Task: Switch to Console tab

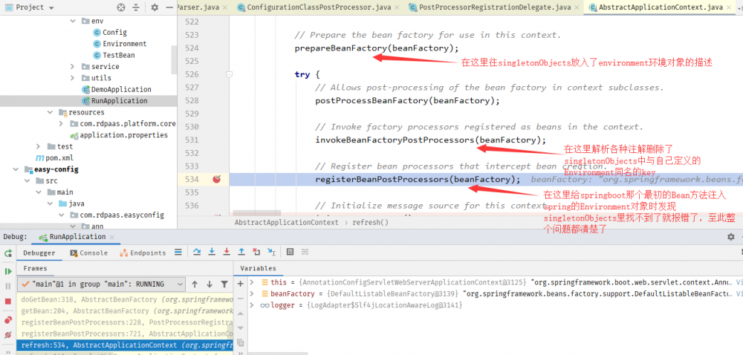Action: (x=88, y=253)
